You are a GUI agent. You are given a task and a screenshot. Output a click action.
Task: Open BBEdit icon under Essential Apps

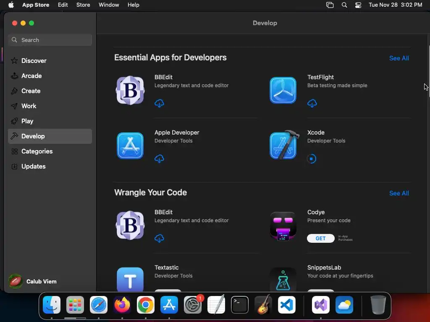(130, 91)
